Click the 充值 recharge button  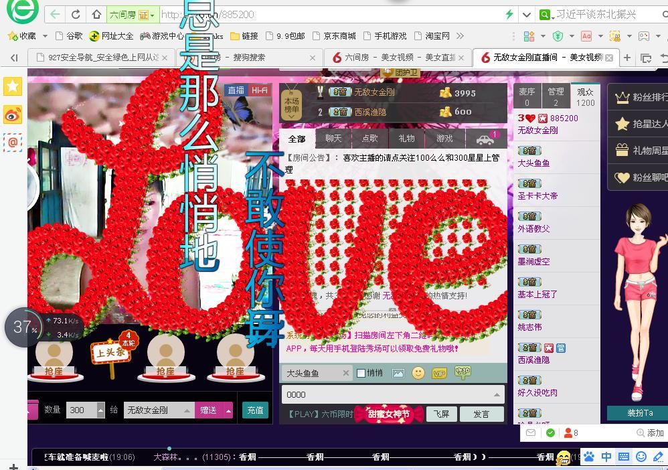tap(255, 410)
